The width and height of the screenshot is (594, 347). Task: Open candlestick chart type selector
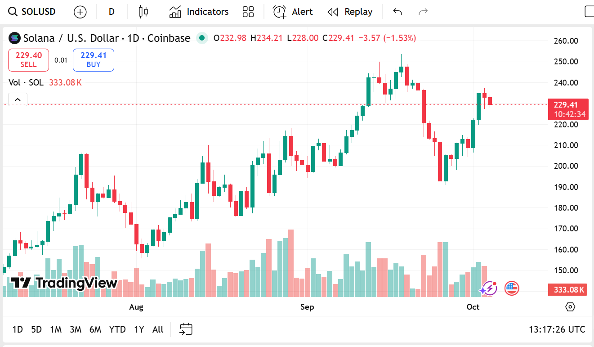[143, 12]
